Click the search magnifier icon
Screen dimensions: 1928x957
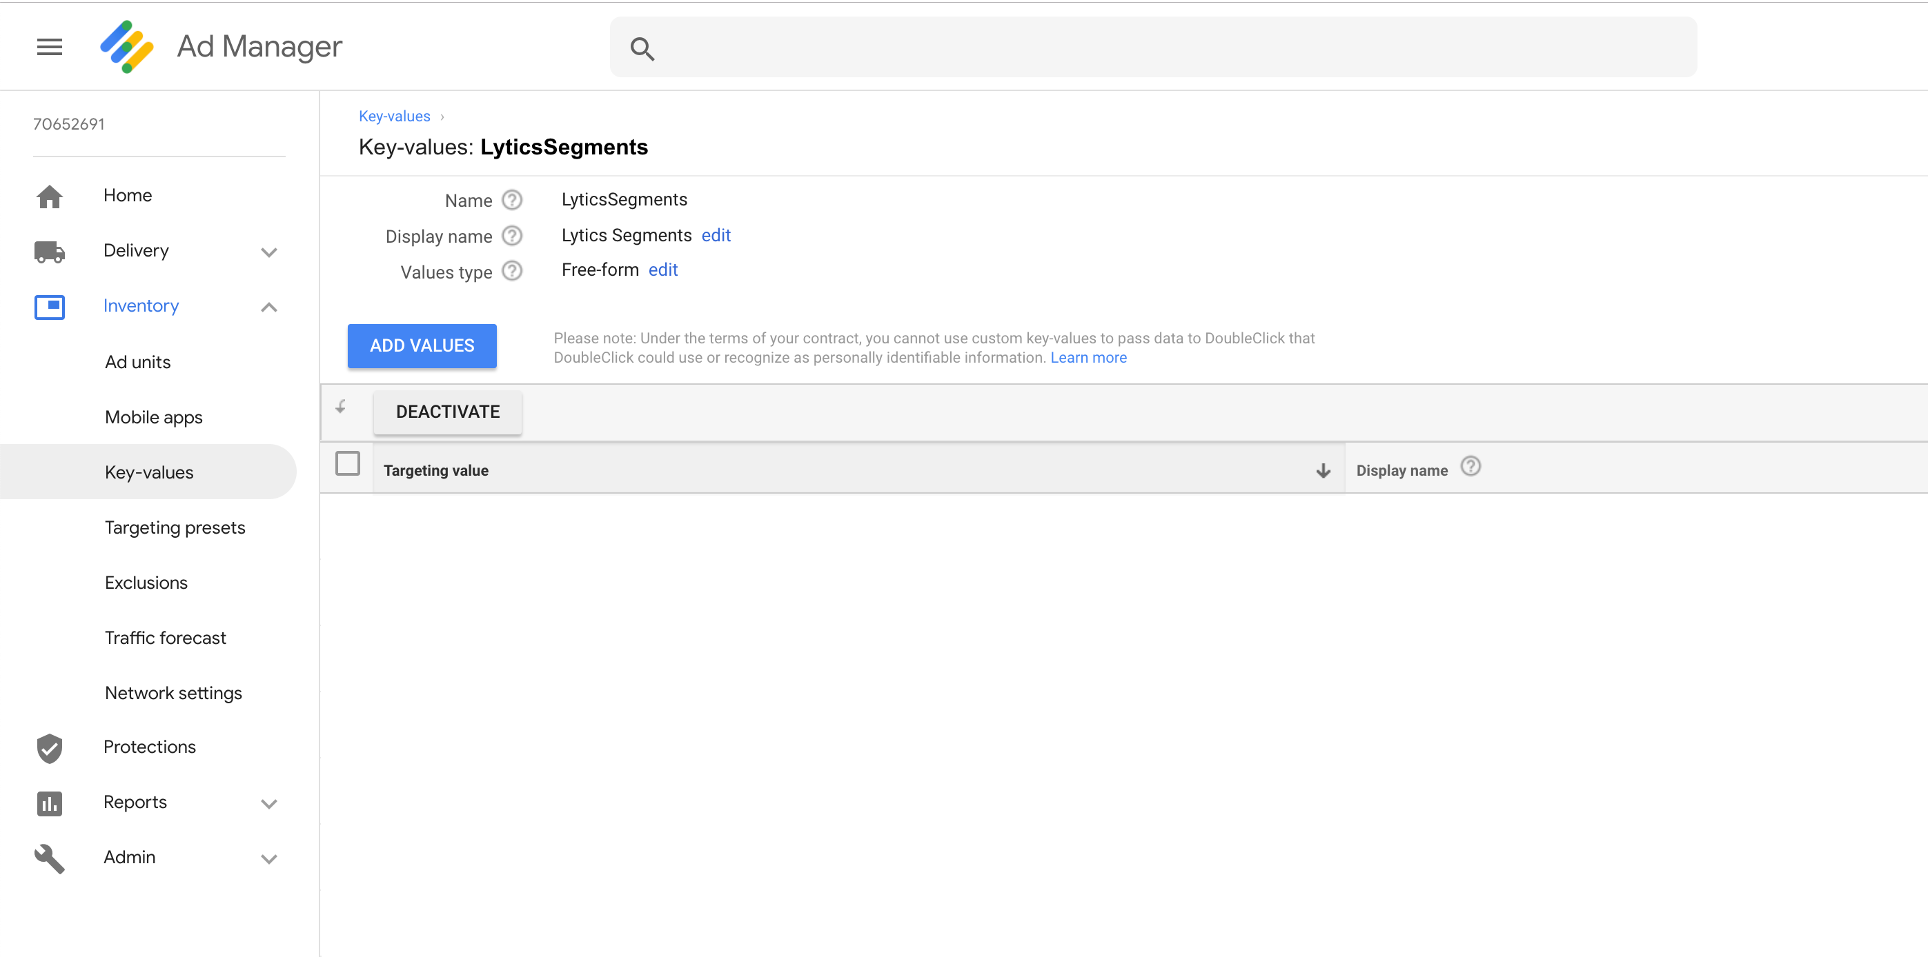tap(642, 50)
